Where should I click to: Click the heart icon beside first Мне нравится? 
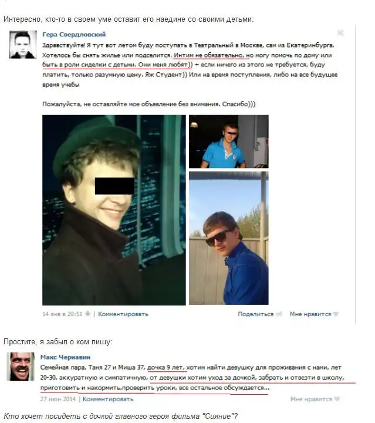pos(336,314)
